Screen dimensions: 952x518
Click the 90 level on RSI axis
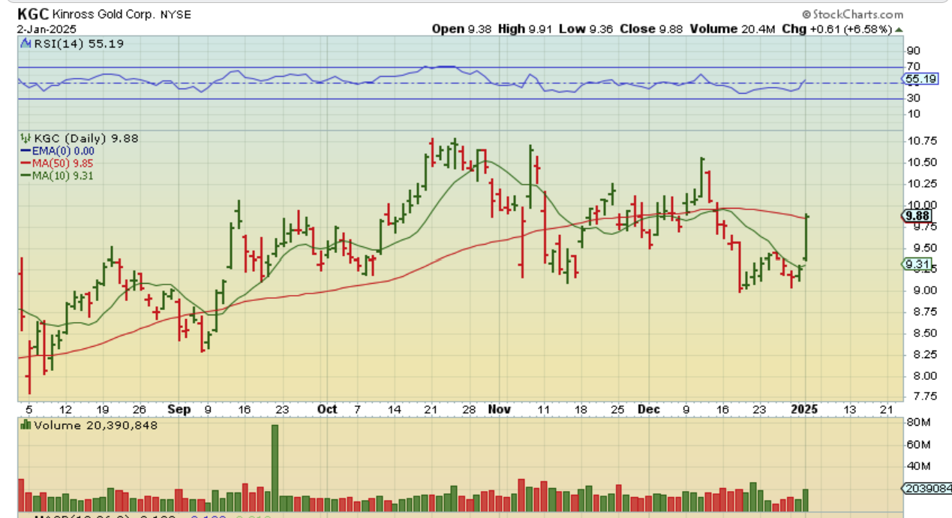[x=912, y=51]
